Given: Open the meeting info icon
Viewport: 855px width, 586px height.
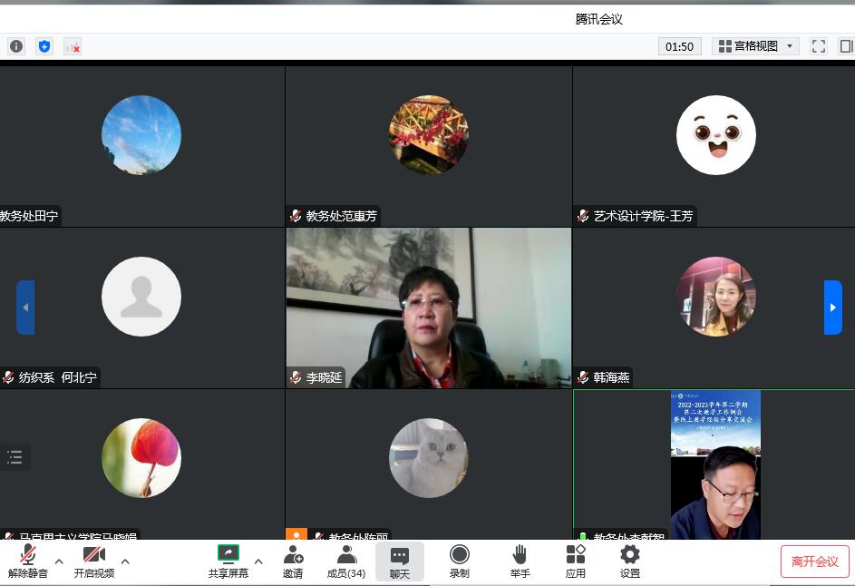Looking at the screenshot, I should click(15, 46).
